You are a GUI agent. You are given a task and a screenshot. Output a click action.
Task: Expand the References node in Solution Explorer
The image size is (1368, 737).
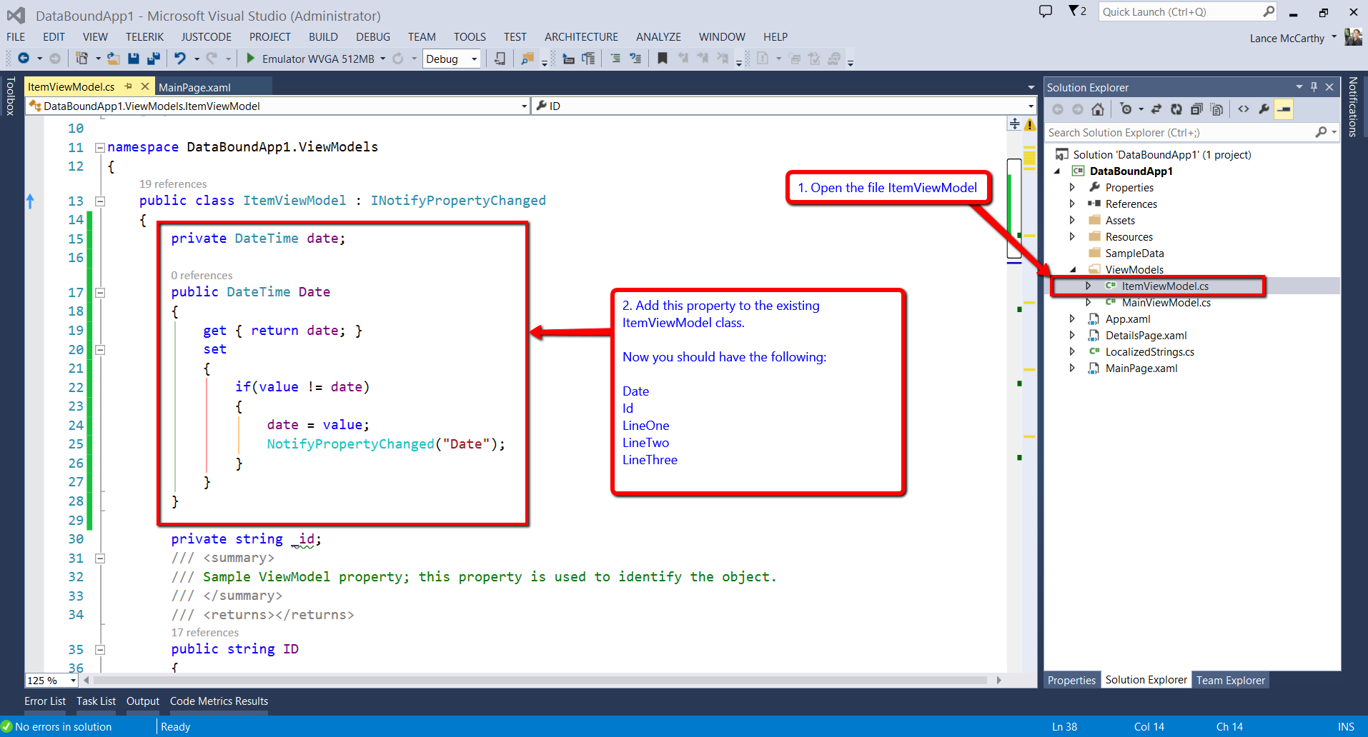(x=1072, y=204)
